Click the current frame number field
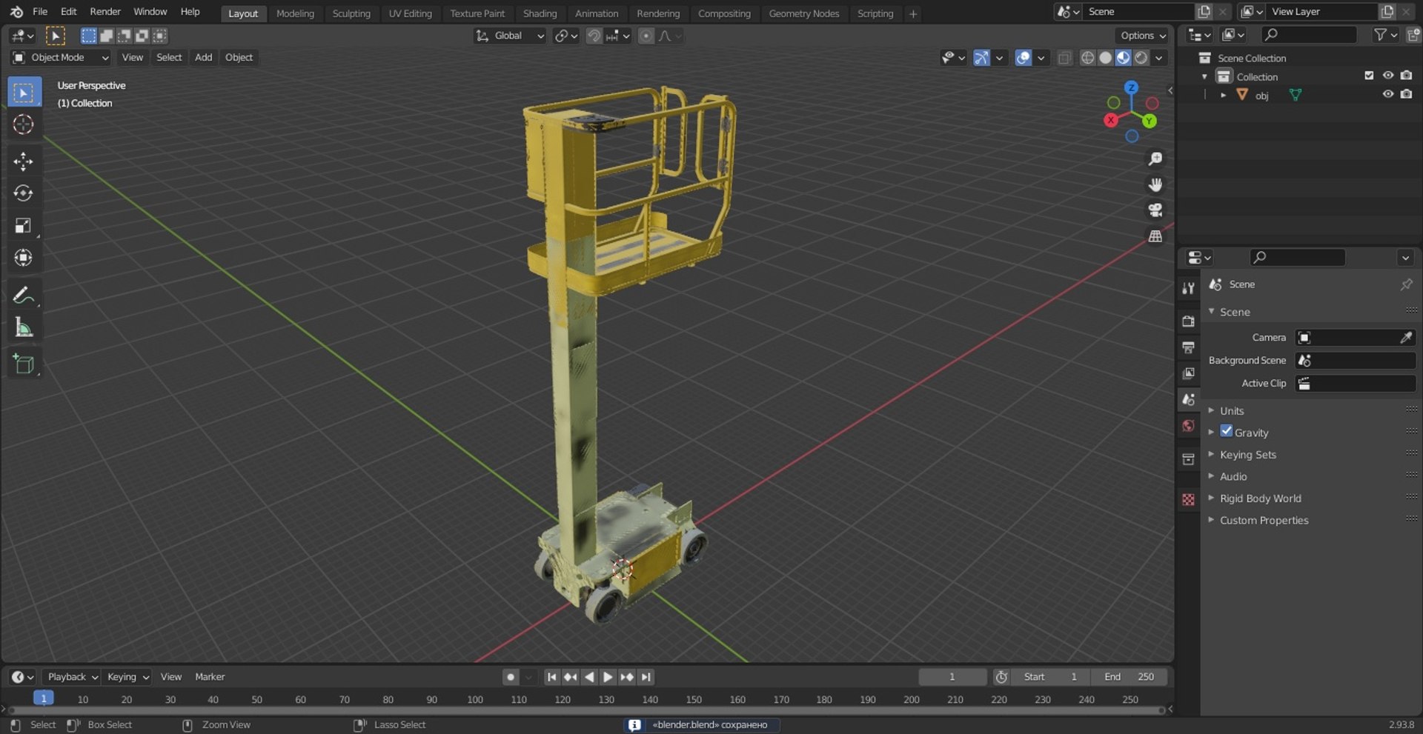 point(952,677)
